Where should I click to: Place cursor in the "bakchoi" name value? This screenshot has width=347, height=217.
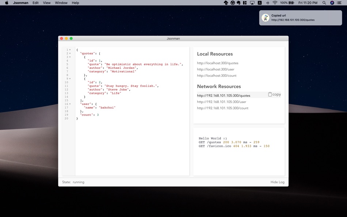point(107,108)
